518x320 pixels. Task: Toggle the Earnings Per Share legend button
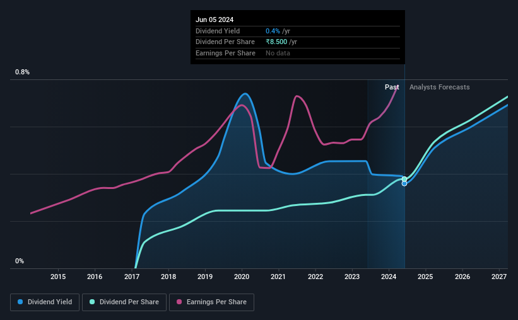(211, 302)
